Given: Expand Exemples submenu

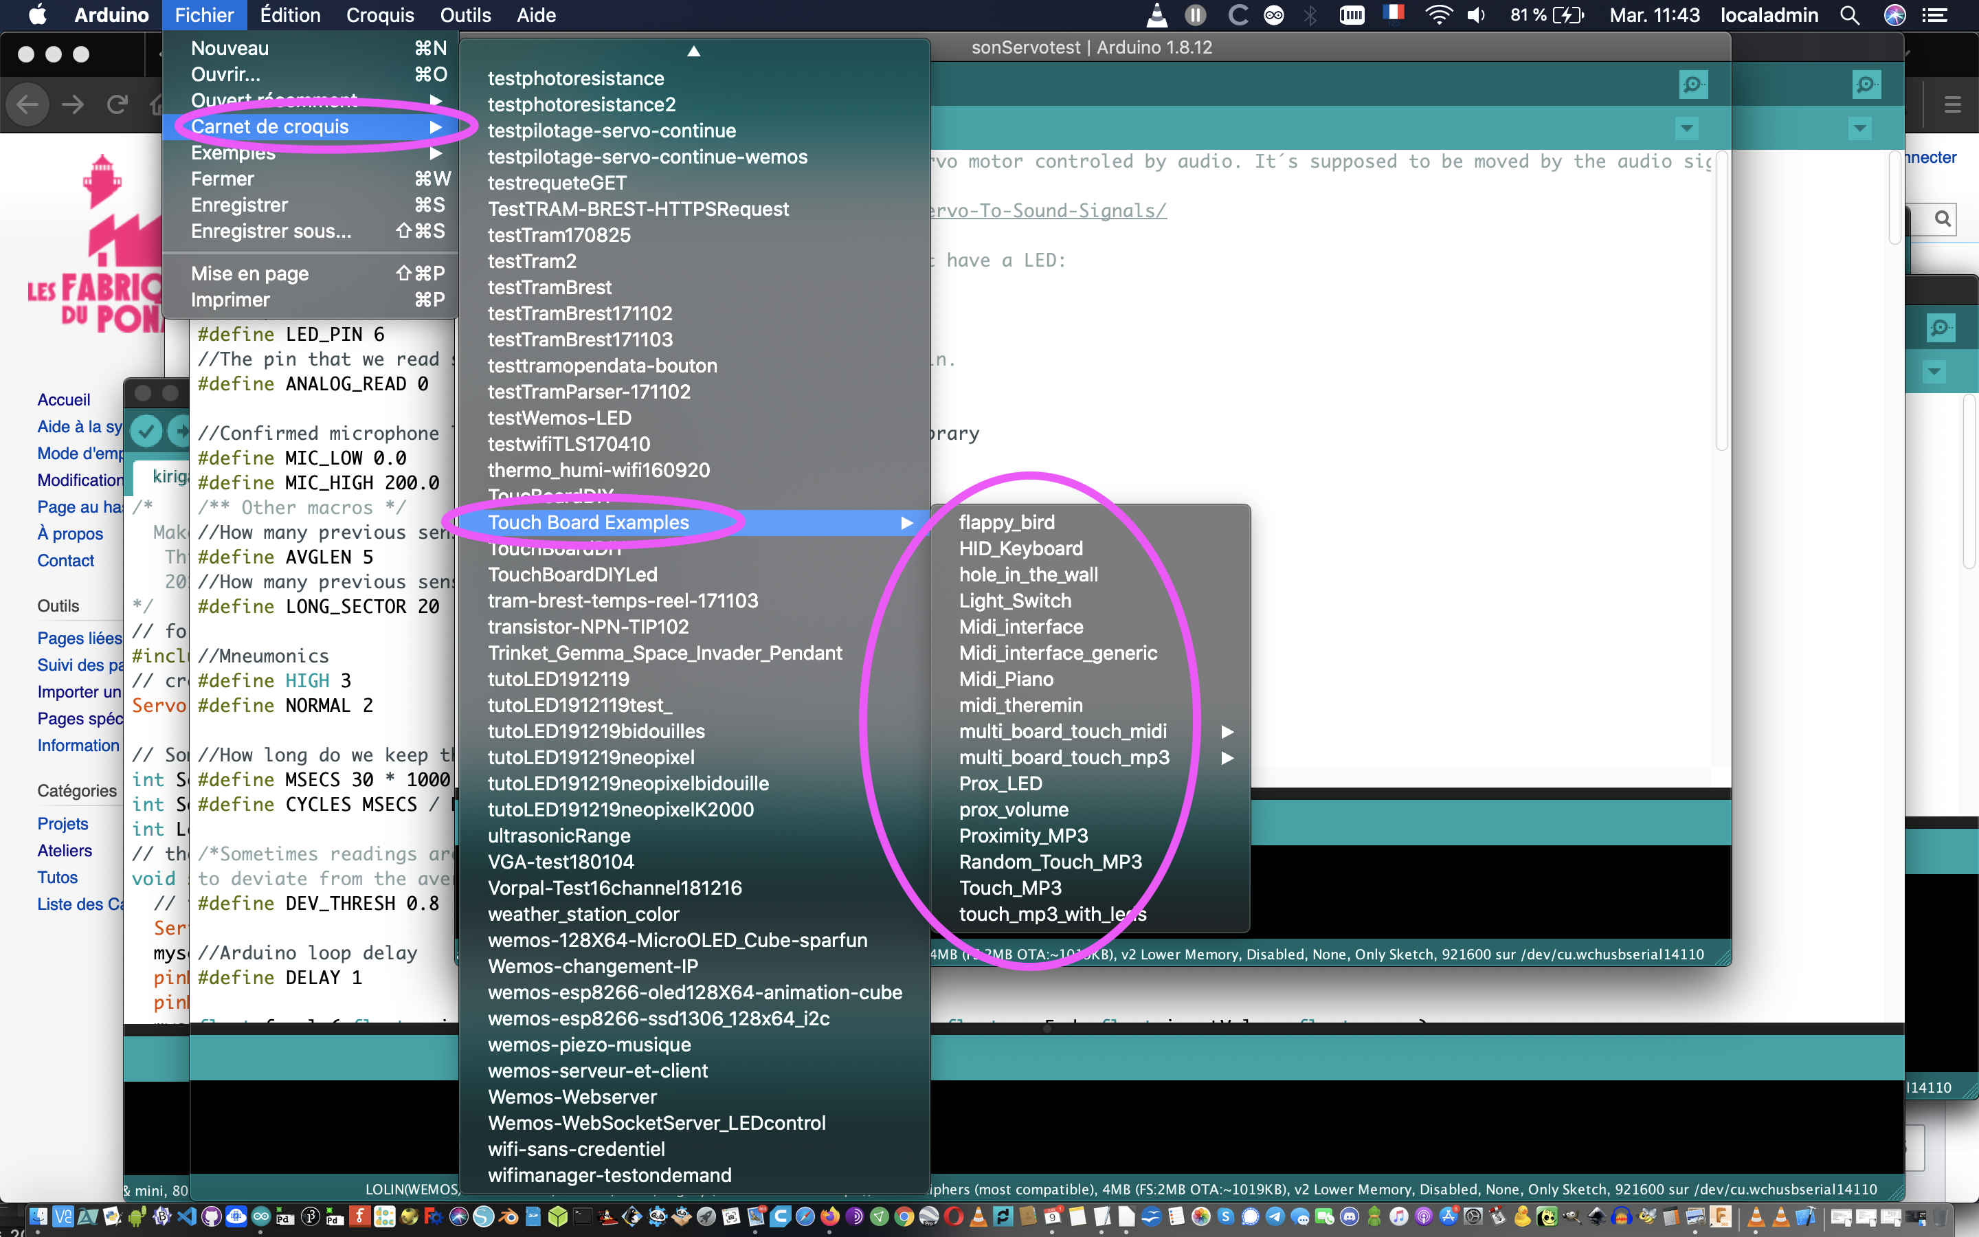Looking at the screenshot, I should [311, 153].
